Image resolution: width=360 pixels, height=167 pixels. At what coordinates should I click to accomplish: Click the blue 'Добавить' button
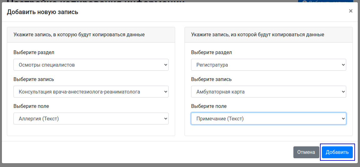coord(337,152)
